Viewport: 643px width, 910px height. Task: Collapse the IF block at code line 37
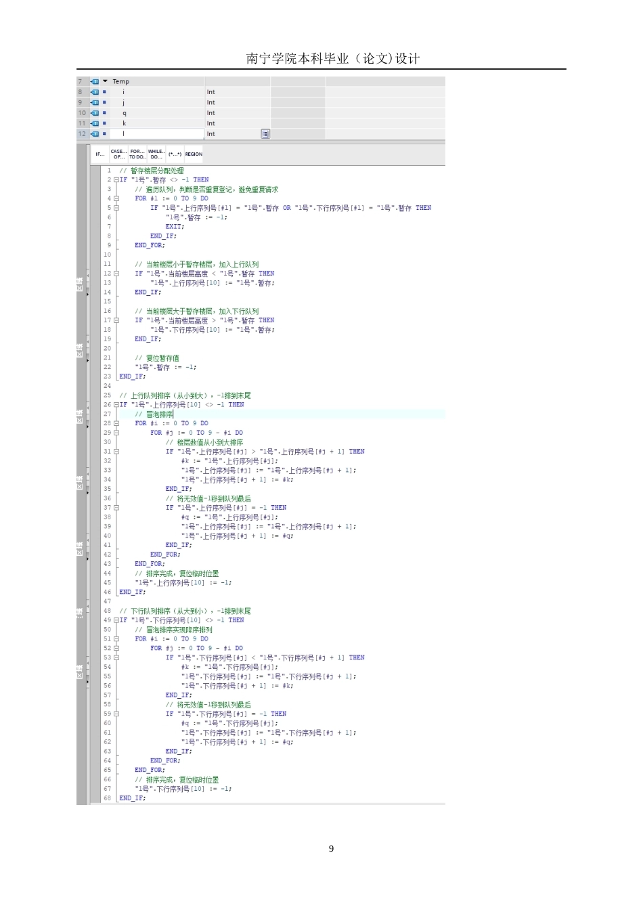(116, 508)
